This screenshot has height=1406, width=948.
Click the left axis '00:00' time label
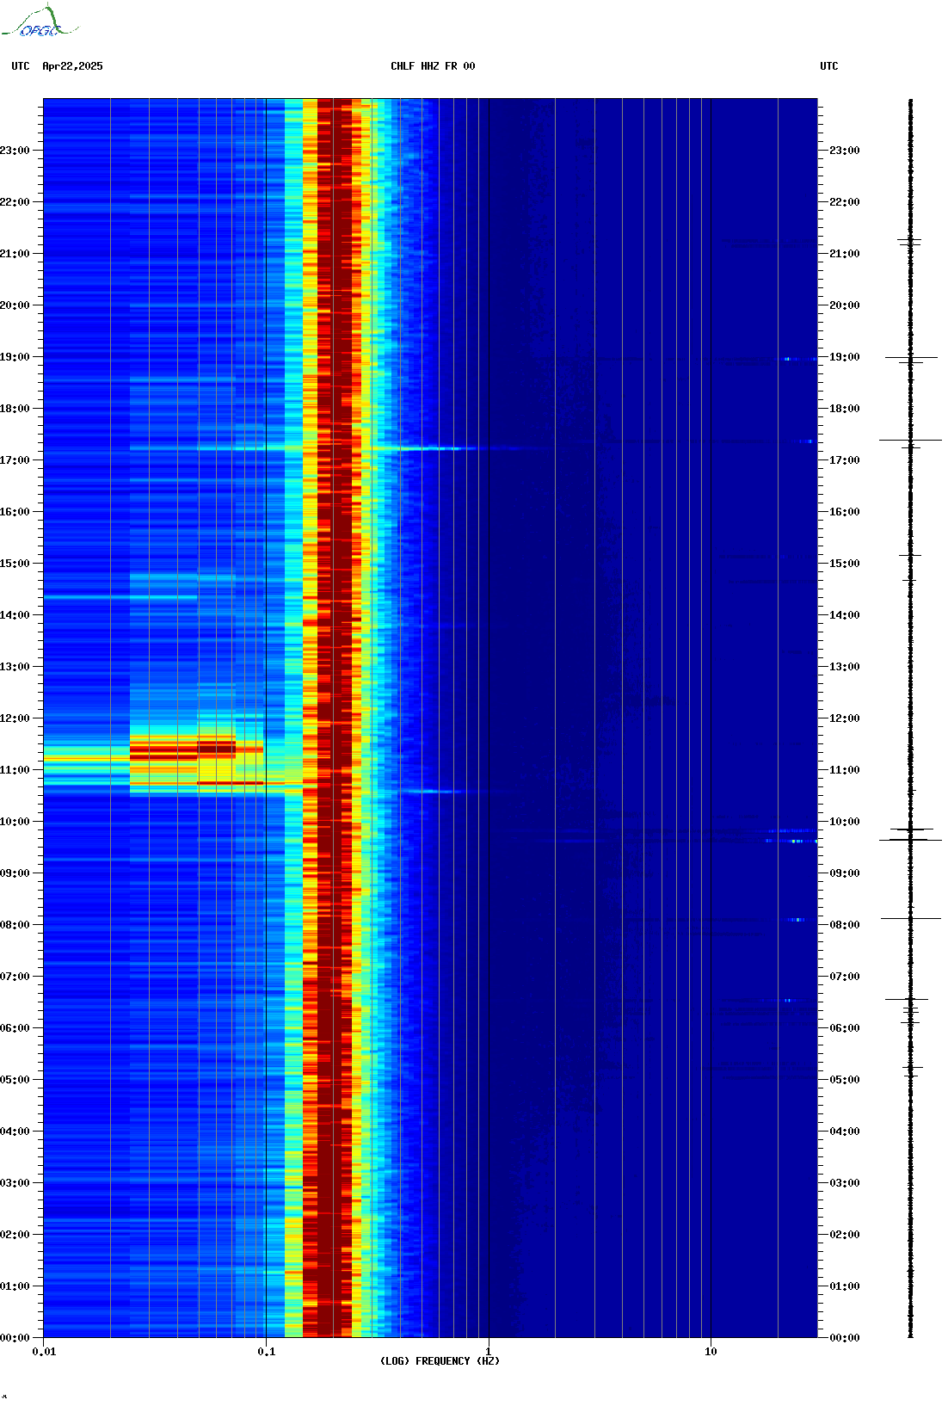coord(15,1338)
